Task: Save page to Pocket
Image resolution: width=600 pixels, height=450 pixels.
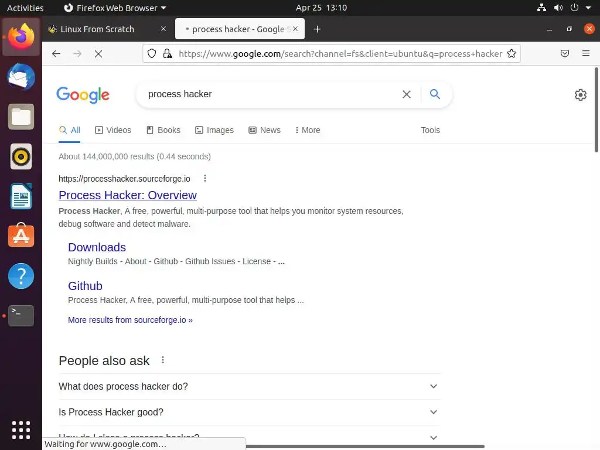Action: click(565, 53)
